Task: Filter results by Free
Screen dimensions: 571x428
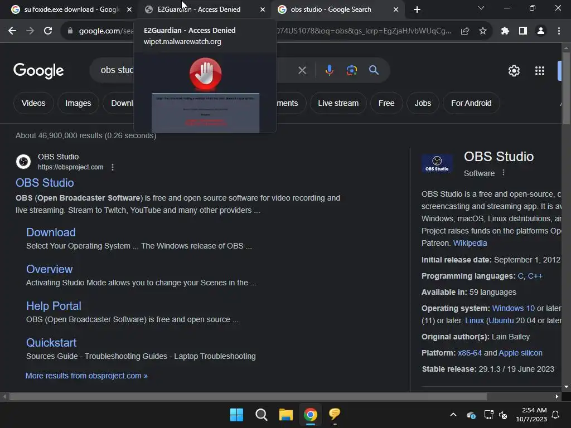Action: 386,103
